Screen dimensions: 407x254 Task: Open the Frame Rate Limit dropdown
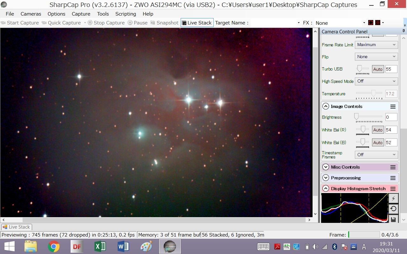pyautogui.click(x=376, y=45)
